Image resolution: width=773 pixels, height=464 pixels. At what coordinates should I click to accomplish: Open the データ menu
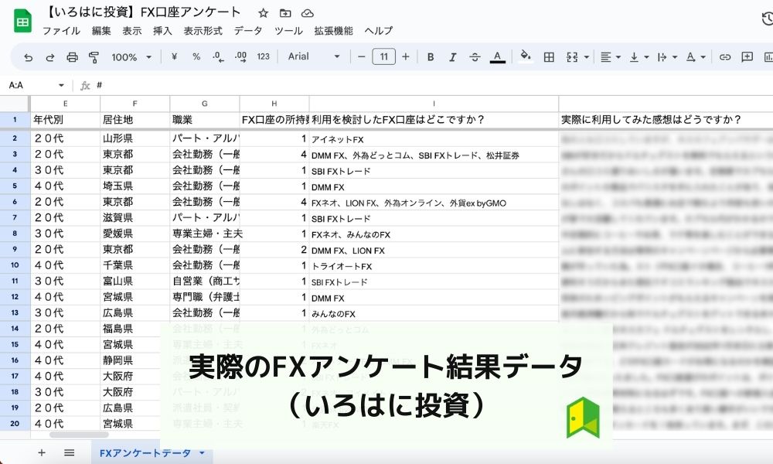coord(248,31)
